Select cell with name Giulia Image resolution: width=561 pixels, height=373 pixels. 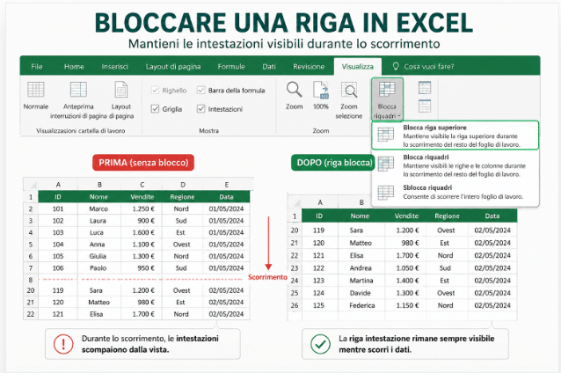99,256
